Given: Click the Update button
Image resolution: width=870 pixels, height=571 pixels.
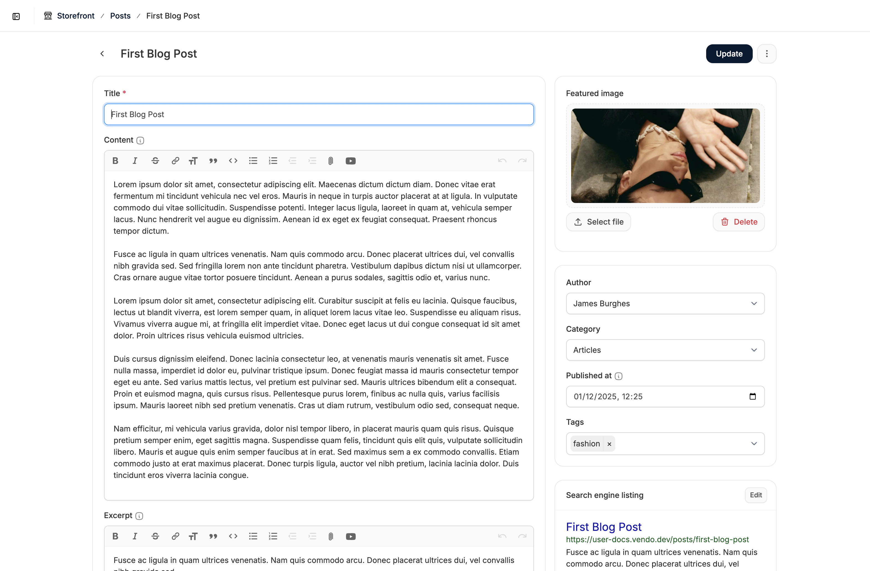Looking at the screenshot, I should click(729, 54).
